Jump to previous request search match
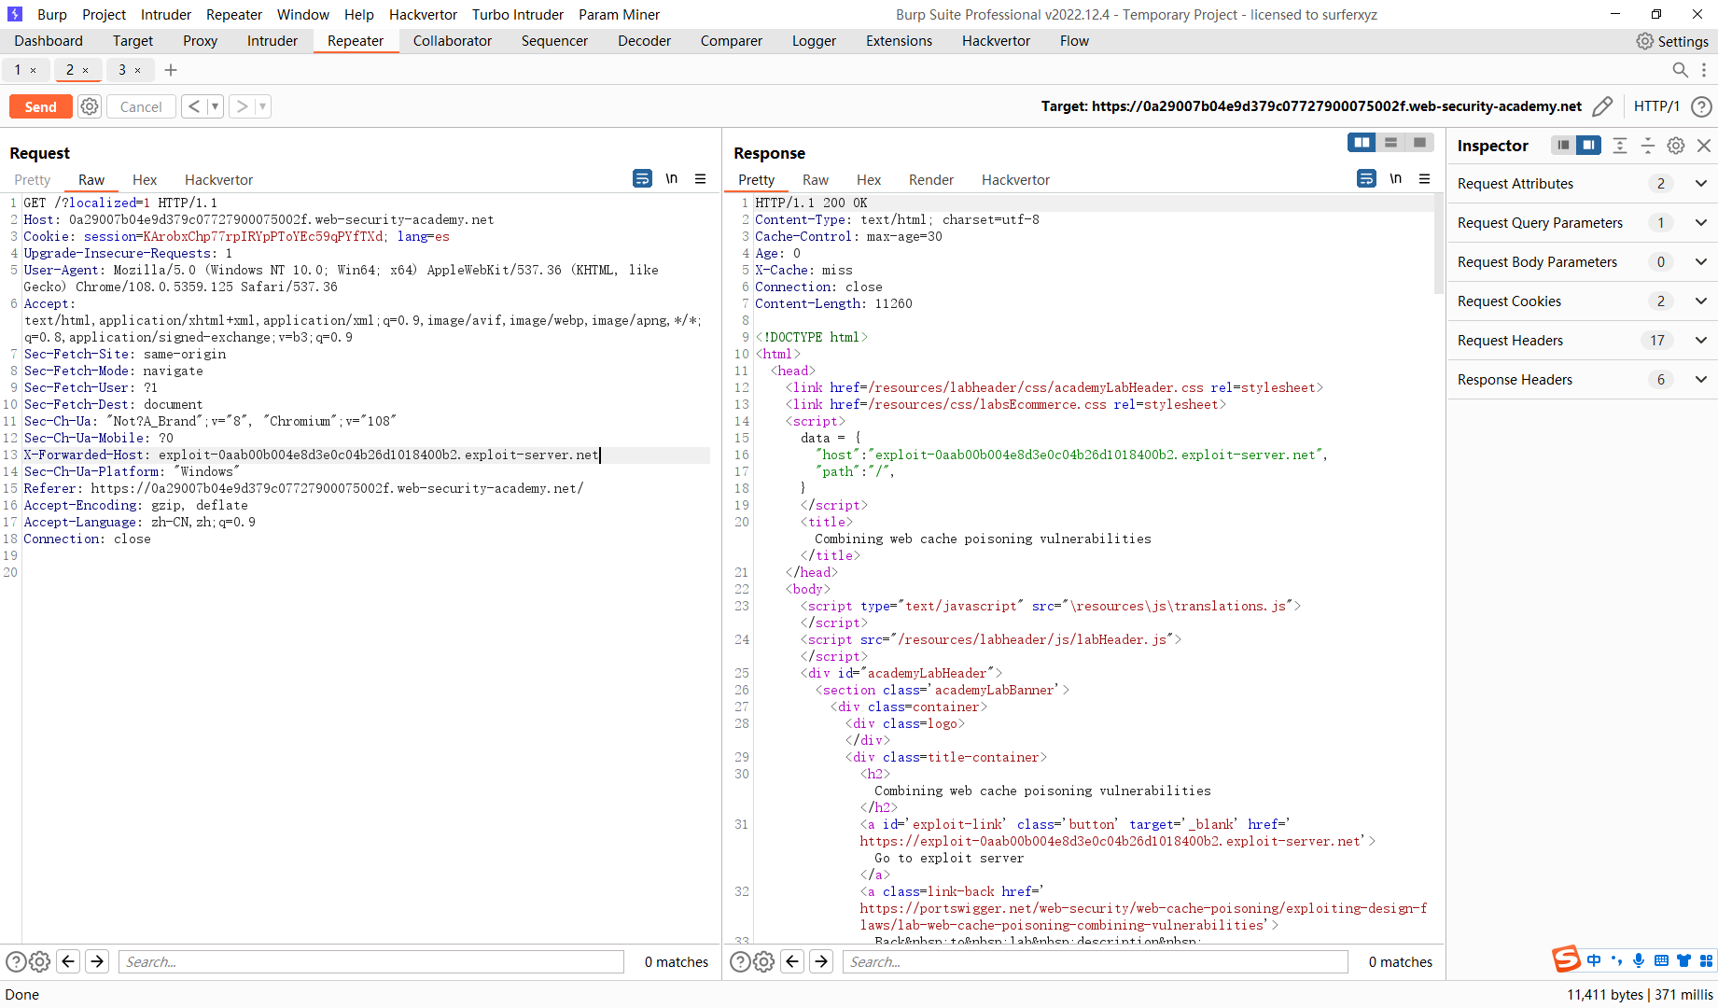 [68, 961]
